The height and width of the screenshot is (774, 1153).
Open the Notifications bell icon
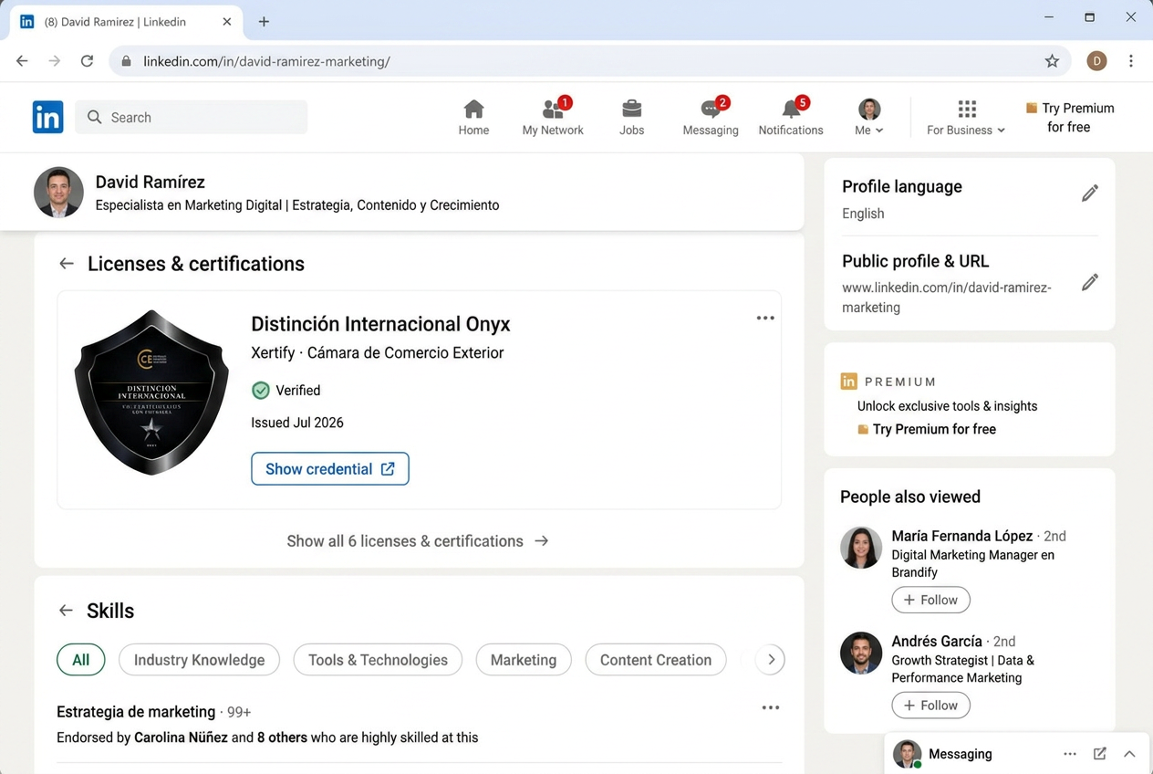coord(791,118)
